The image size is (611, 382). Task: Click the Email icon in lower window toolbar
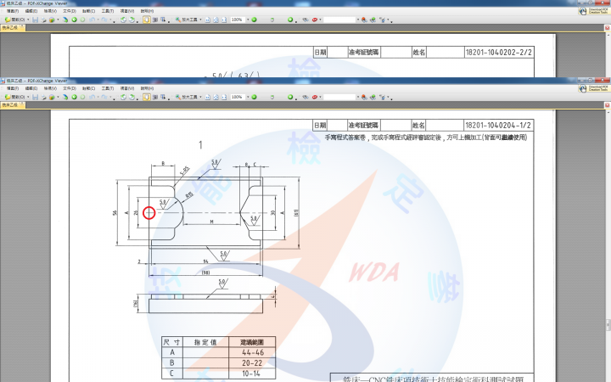[x=52, y=97]
